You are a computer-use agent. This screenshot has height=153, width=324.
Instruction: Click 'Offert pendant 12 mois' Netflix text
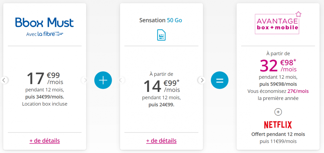[x=278, y=134]
